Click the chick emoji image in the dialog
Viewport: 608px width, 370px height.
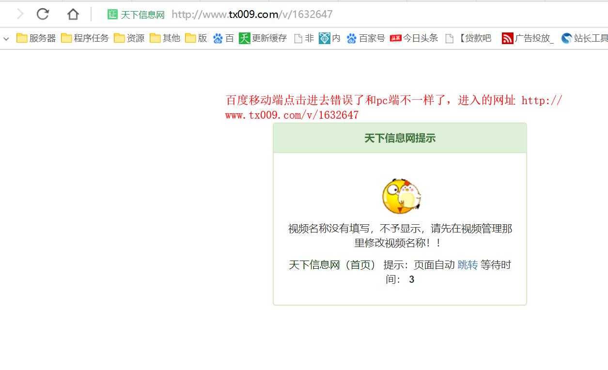[401, 195]
